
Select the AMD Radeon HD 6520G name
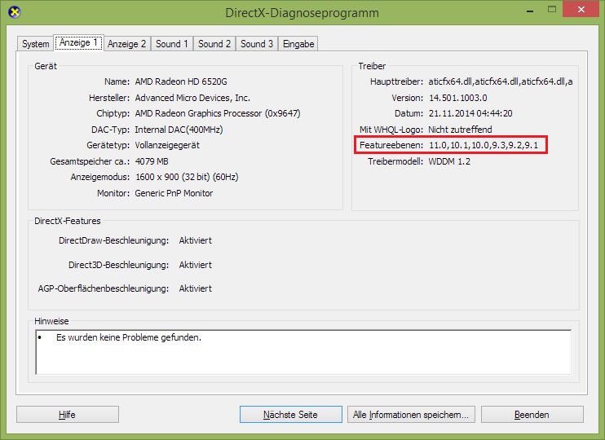click(x=181, y=81)
